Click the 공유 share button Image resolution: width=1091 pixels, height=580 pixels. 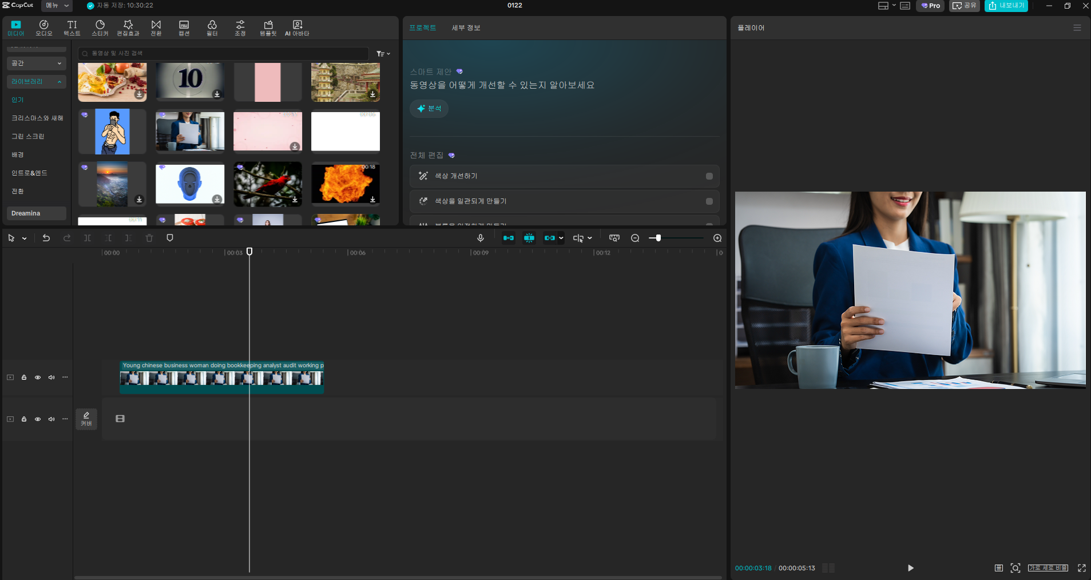[x=965, y=6]
